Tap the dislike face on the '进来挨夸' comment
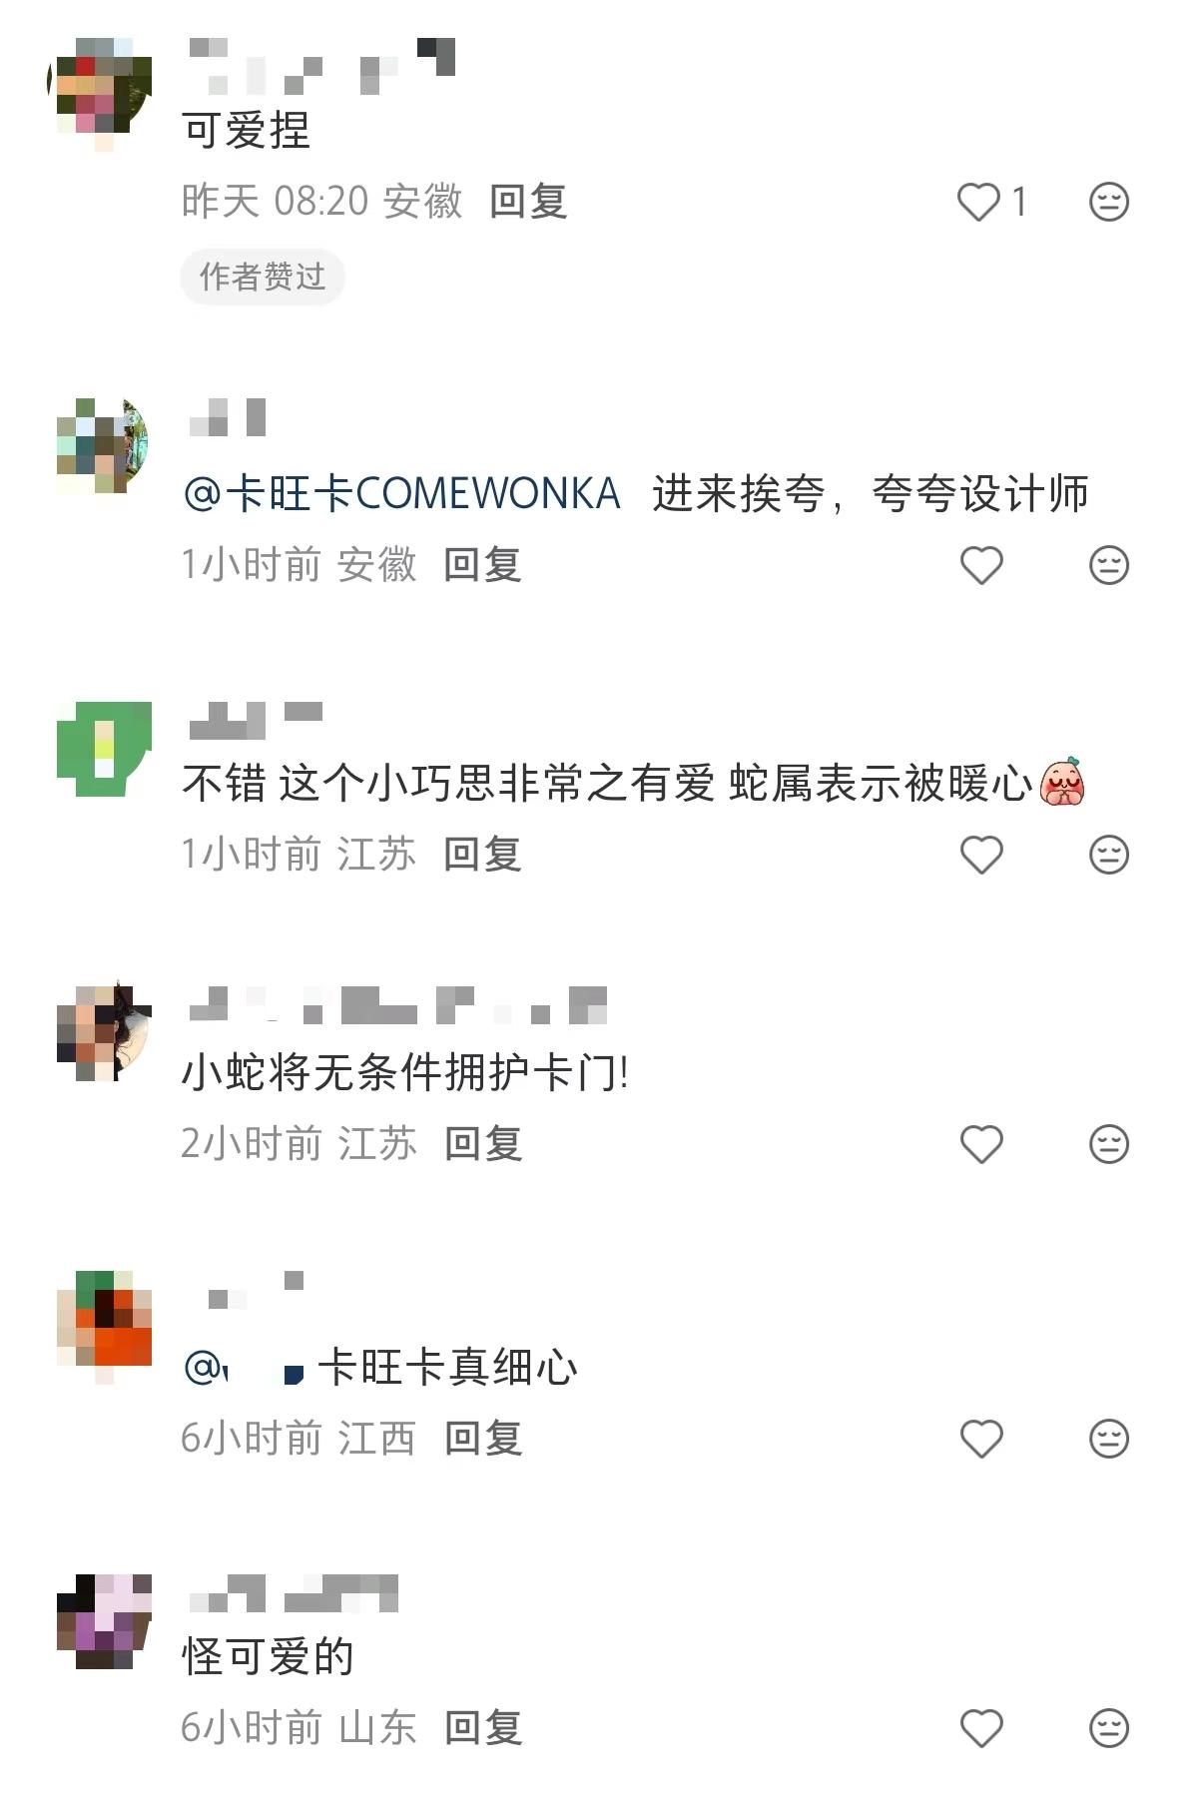This screenshot has width=1198, height=1800. coord(1108,565)
